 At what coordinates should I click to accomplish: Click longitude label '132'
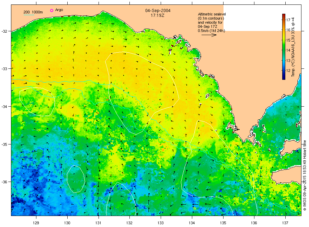(x=129, y=223)
